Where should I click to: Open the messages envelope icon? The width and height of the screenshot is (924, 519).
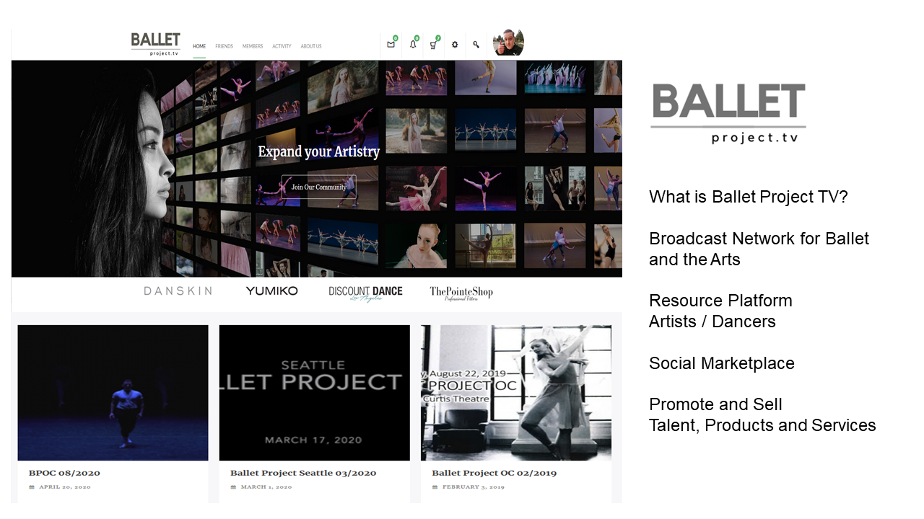pyautogui.click(x=391, y=45)
